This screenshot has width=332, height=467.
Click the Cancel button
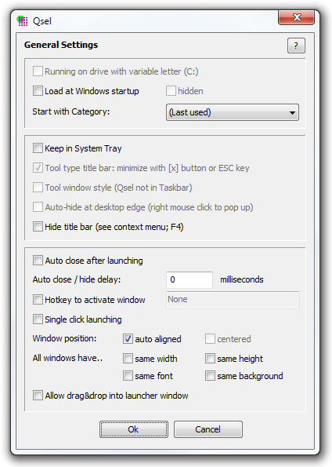tap(208, 429)
